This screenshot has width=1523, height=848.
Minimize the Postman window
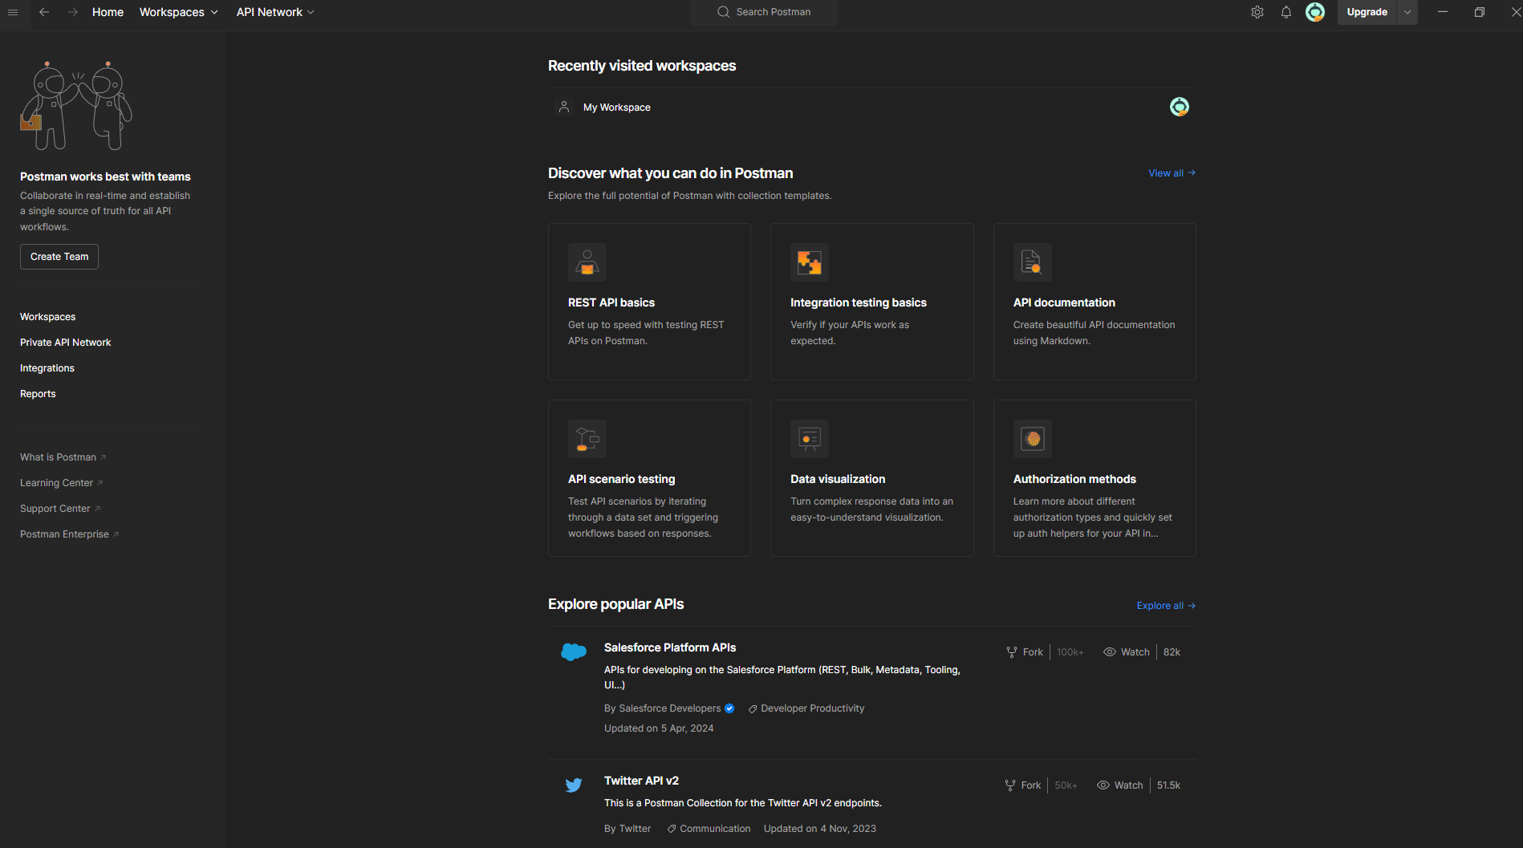[x=1443, y=12]
